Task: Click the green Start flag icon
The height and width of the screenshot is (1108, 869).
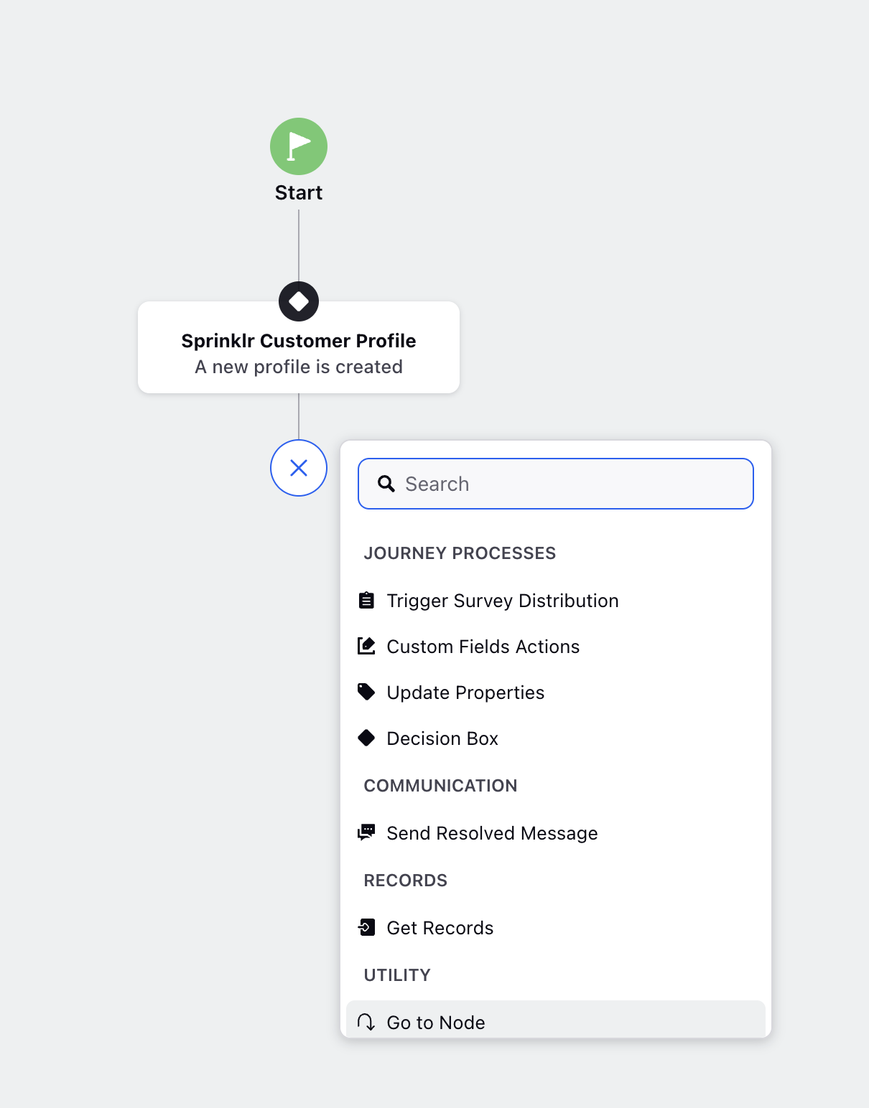Action: click(x=299, y=146)
